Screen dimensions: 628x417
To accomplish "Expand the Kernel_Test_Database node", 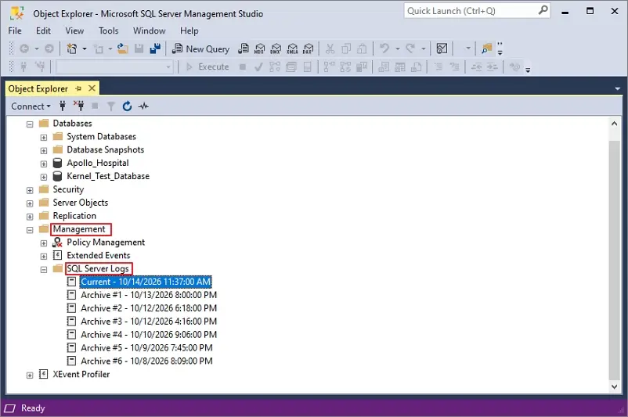I will click(44, 177).
